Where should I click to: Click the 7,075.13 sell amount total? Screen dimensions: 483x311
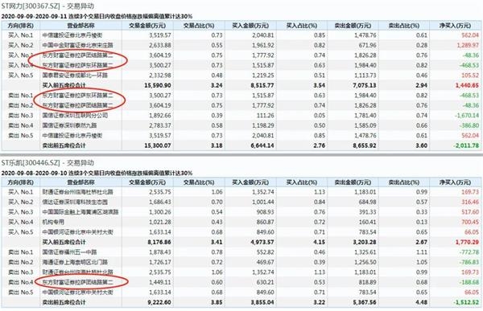point(365,85)
